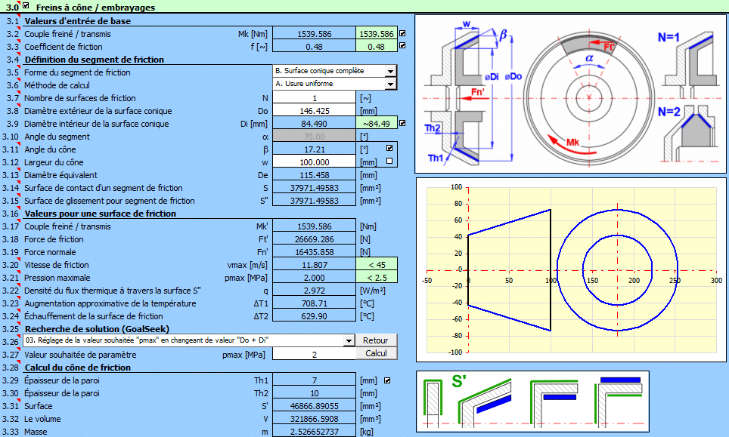The image size is (729, 437).
Task: Enable the largeur du cône w checkbox
Action: [x=389, y=162]
